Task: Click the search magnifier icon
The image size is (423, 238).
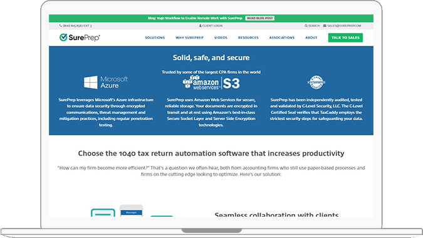Action: (306, 26)
